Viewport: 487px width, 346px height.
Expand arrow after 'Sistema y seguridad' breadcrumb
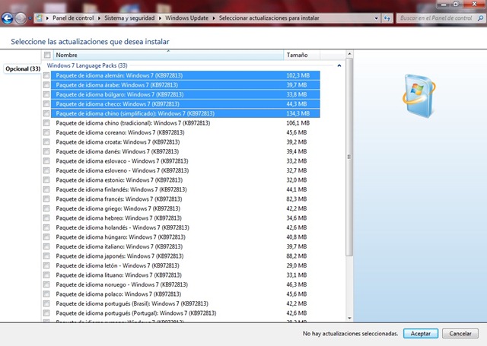click(x=160, y=18)
